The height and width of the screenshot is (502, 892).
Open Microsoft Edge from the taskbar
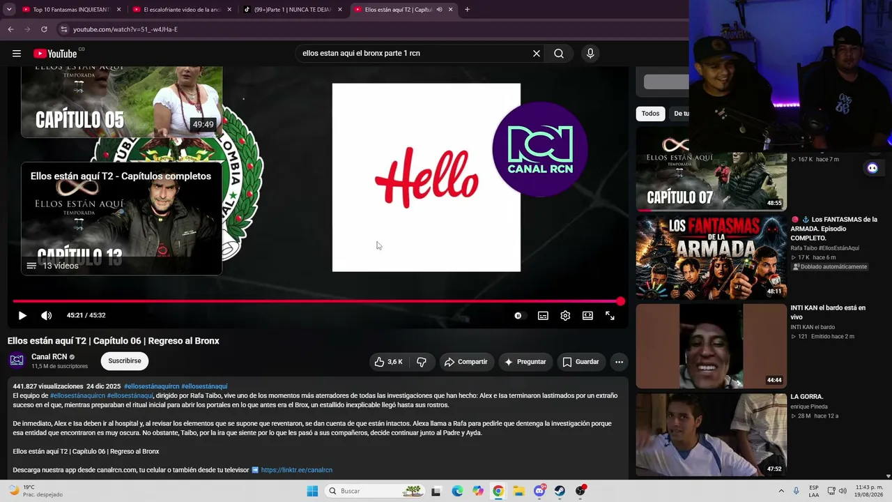pos(457,491)
